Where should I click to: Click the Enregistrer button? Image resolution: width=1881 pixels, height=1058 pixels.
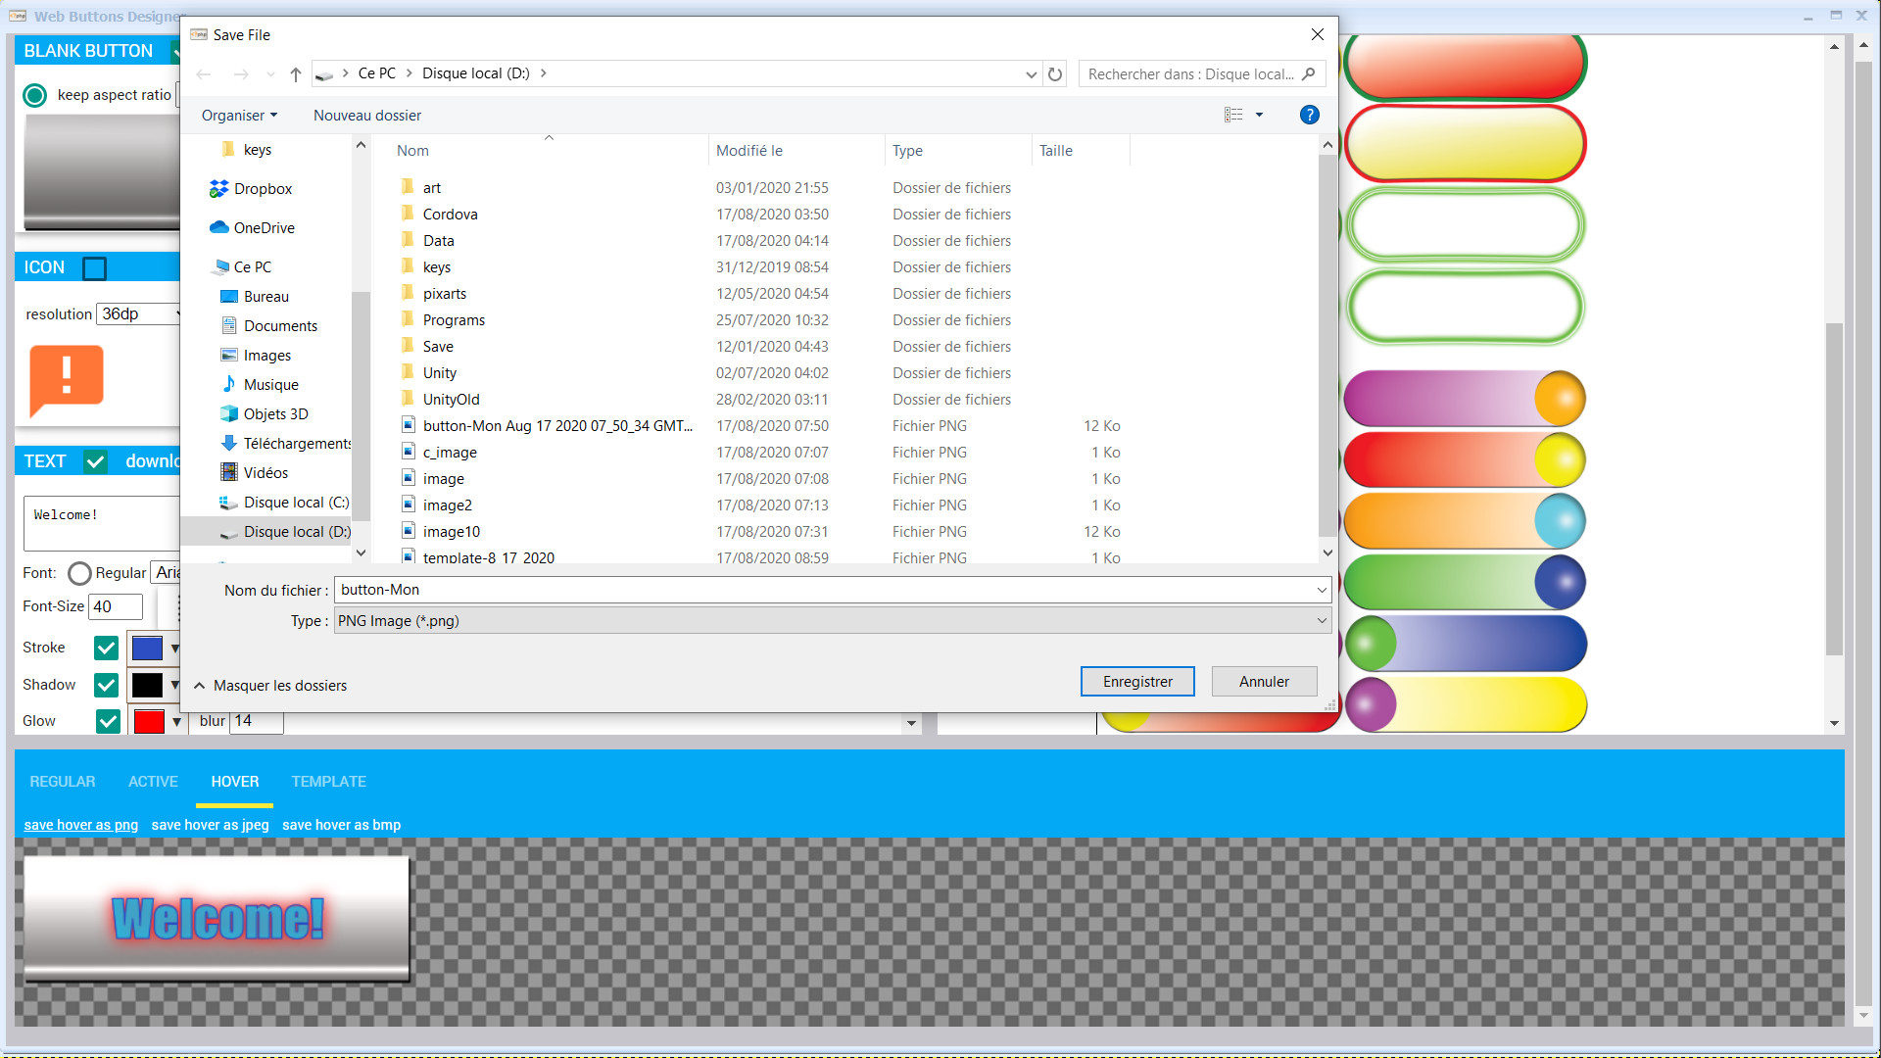click(x=1137, y=681)
